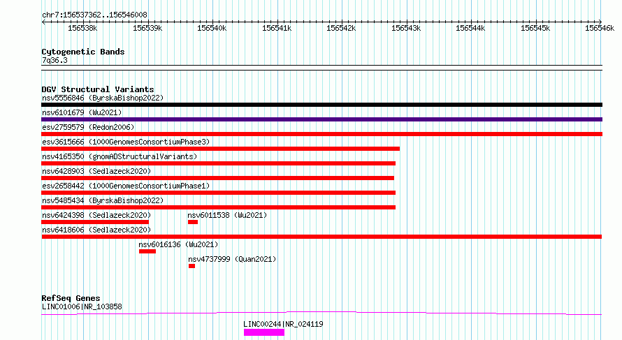Open esv3615666 (1000GenomesConsortiumPhase3) label
The width and height of the screenshot is (622, 340).
pos(126,142)
